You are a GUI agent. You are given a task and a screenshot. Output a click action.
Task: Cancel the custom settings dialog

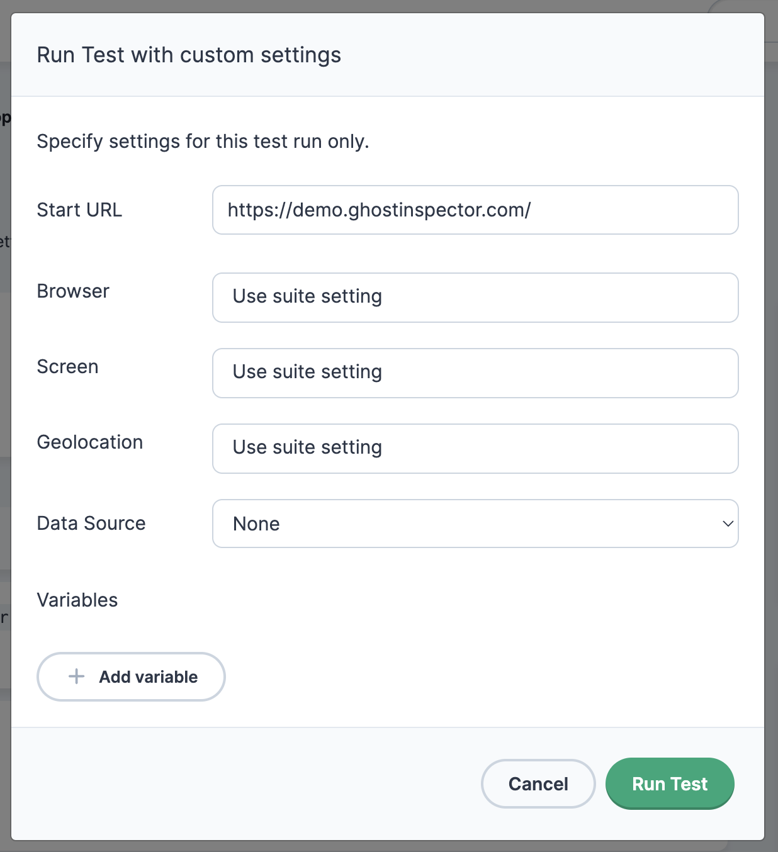(x=538, y=783)
